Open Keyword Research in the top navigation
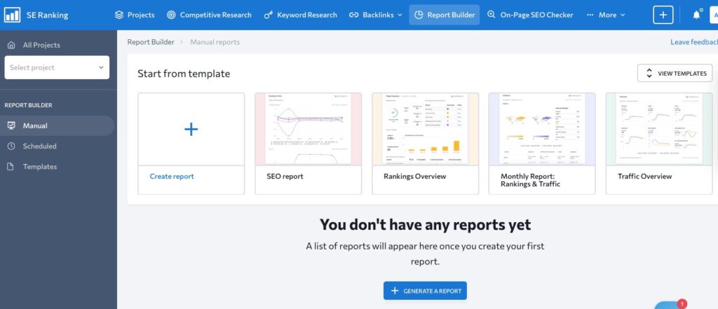The image size is (718, 309). point(300,15)
